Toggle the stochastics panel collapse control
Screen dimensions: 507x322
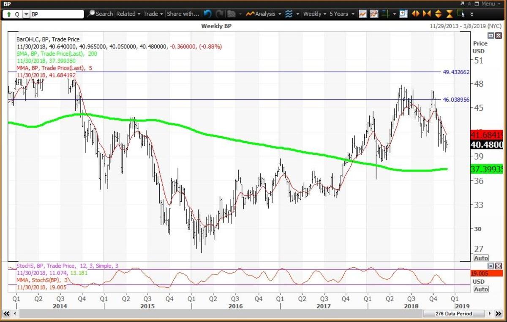click(x=491, y=266)
